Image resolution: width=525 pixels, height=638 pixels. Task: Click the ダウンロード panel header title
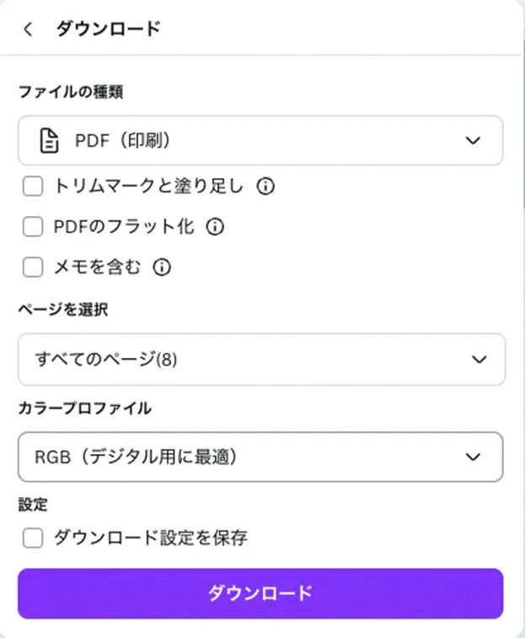point(108,30)
